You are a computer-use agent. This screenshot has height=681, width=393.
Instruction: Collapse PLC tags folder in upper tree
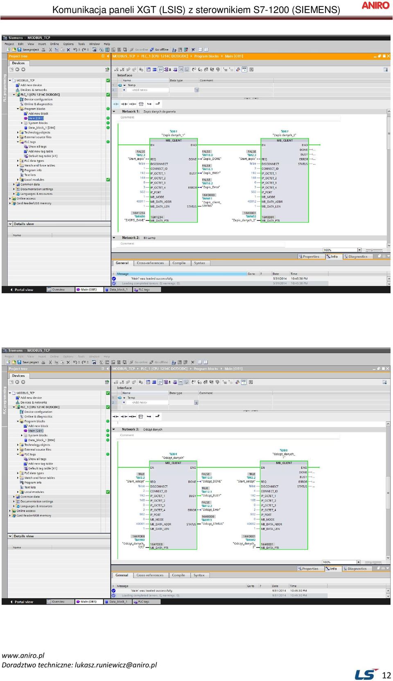tap(18, 142)
